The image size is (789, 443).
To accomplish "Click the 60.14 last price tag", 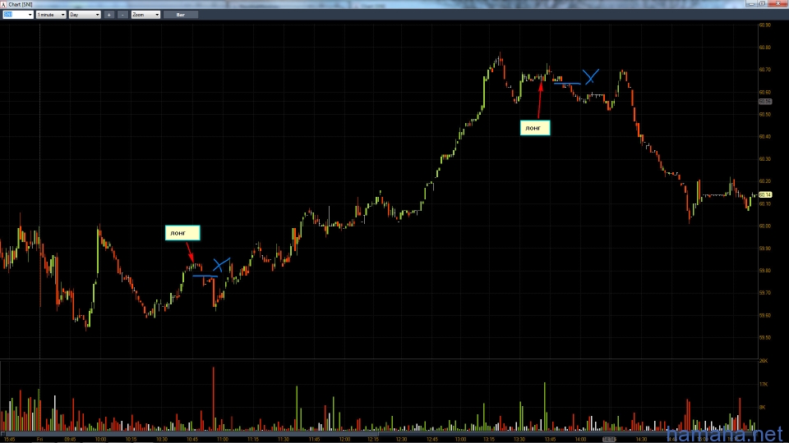I will (x=765, y=195).
